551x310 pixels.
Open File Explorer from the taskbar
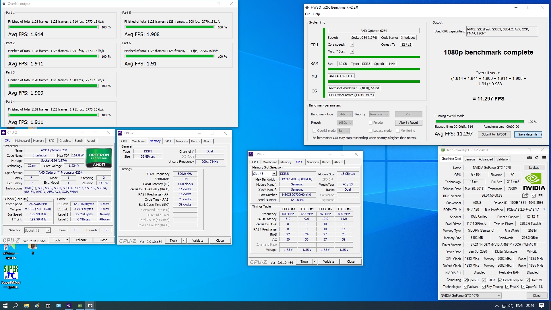(26, 306)
